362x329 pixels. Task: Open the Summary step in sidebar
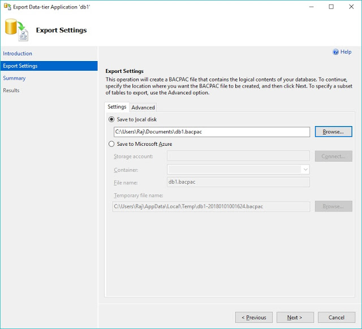point(14,78)
